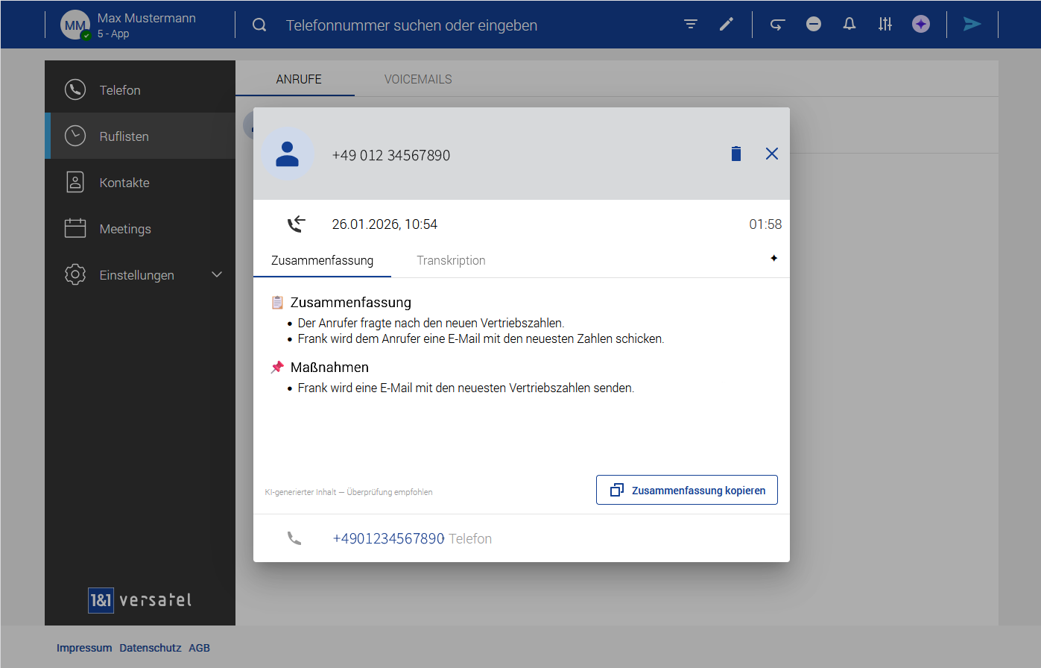Delete the call entry with trash icon
1041x668 pixels.
pos(736,154)
